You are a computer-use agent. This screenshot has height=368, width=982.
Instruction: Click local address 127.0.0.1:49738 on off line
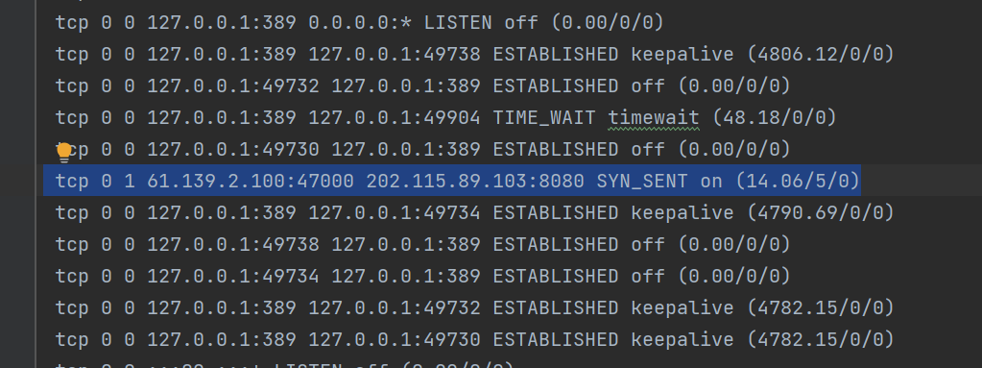click(233, 244)
